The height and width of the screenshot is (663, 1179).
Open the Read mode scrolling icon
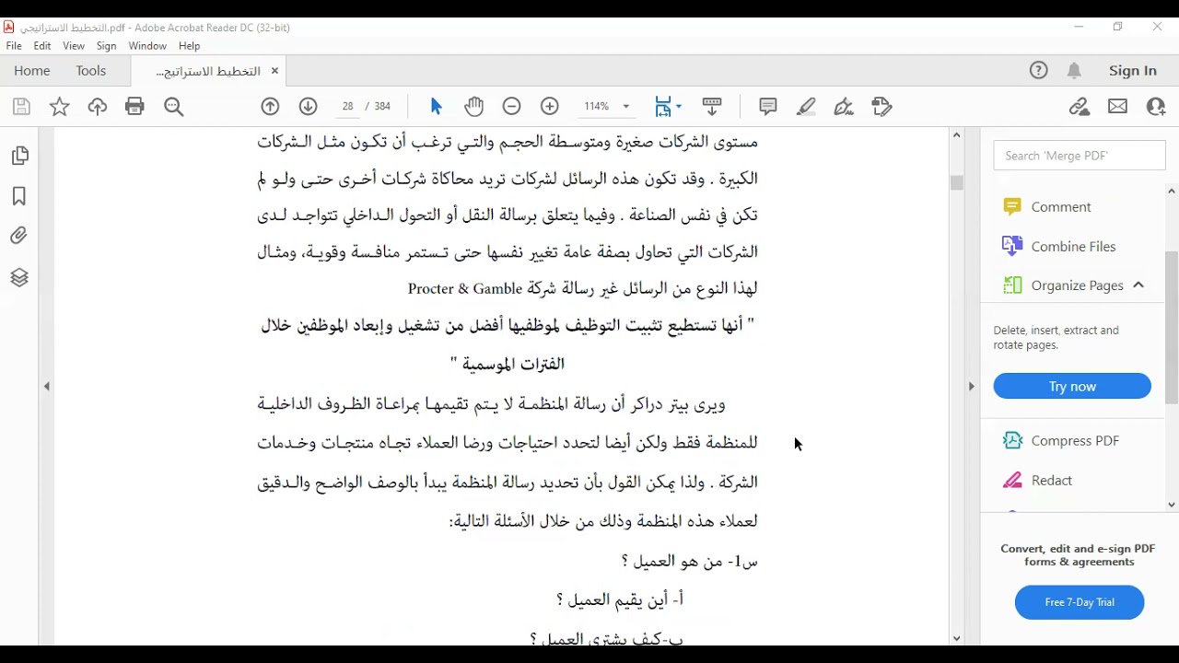click(712, 107)
